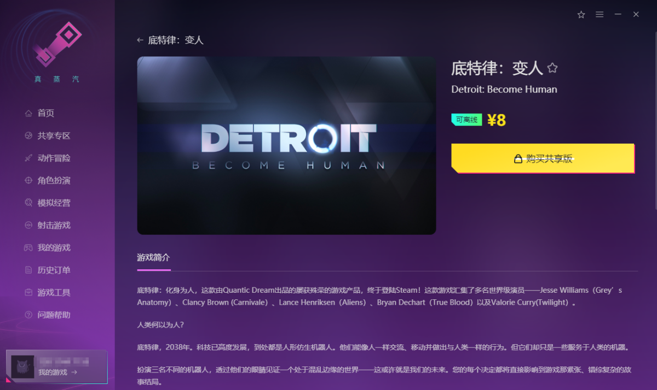Click the home icon beside 首页
This screenshot has width=657, height=390.
pos(28,114)
